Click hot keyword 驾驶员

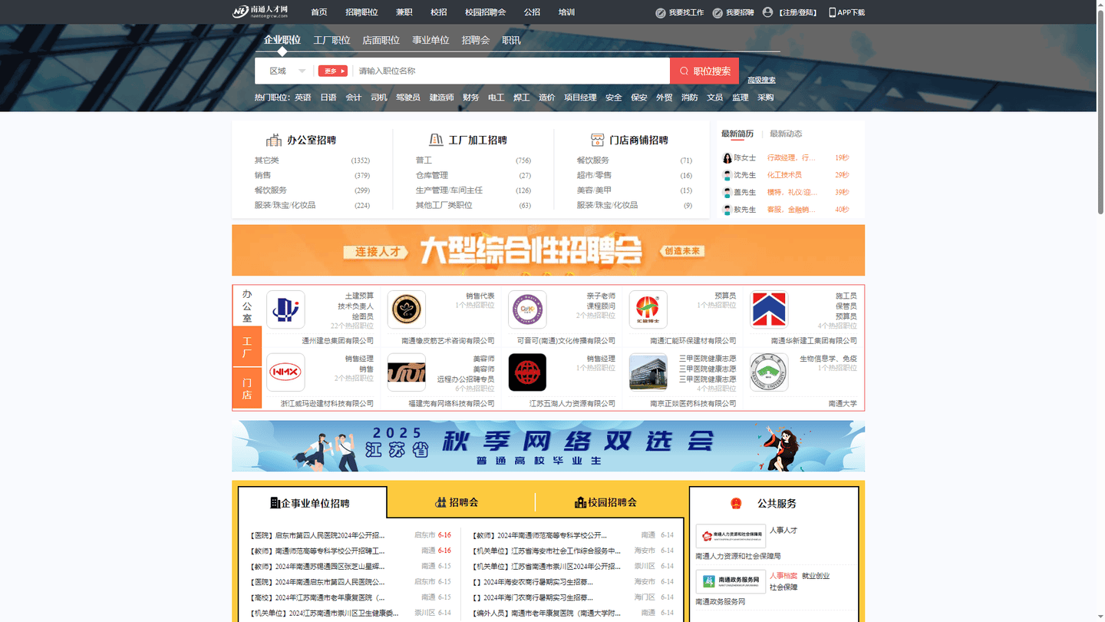[408, 98]
